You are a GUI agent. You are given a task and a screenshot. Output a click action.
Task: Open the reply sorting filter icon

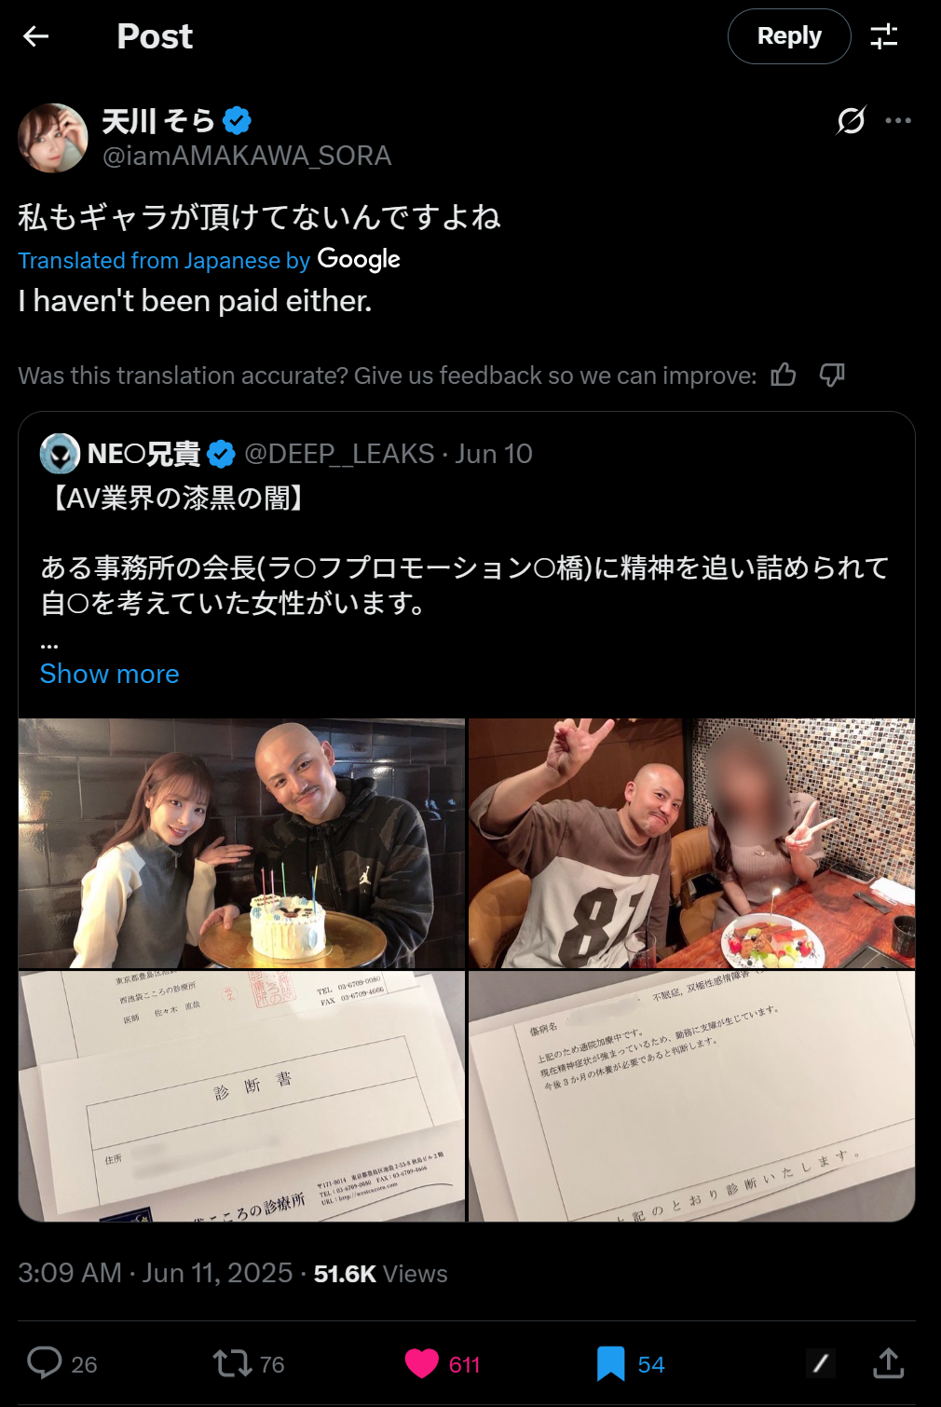(884, 36)
